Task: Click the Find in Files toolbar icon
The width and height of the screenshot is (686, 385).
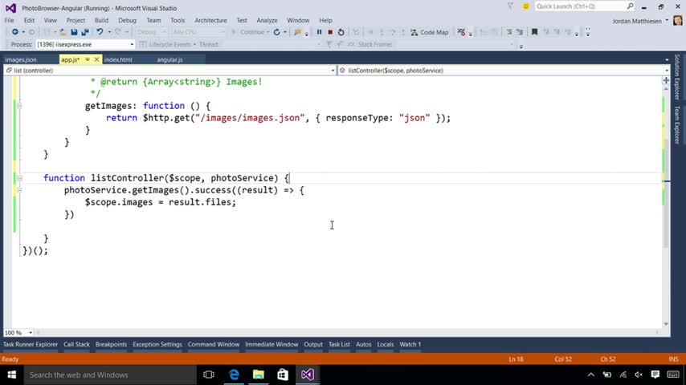Action: pyautogui.click(x=297, y=32)
